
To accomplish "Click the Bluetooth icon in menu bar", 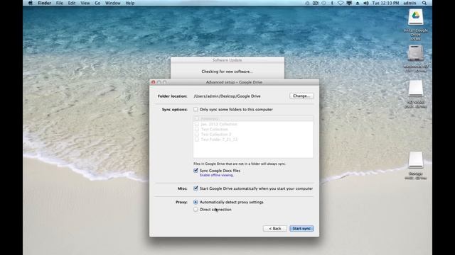I will point(332,3).
